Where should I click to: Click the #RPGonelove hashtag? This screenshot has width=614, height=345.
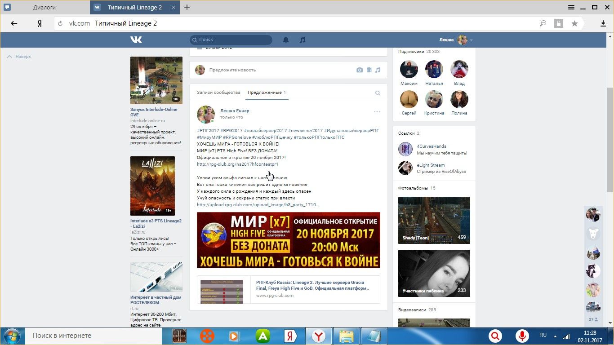236,137
